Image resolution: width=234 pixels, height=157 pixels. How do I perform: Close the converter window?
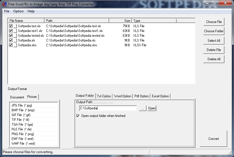[225, 3]
